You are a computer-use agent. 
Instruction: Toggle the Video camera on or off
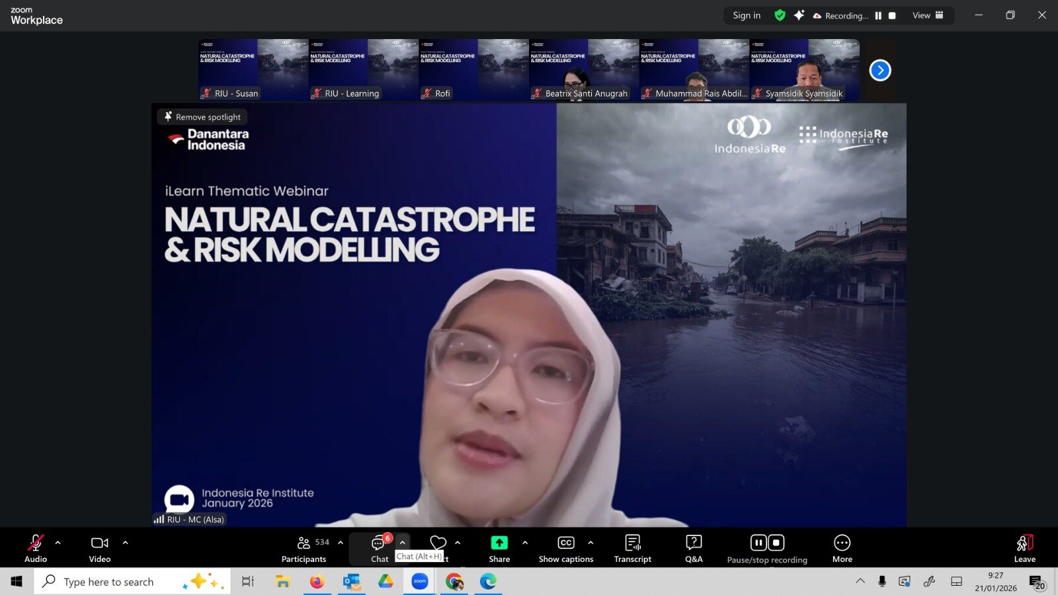click(100, 549)
